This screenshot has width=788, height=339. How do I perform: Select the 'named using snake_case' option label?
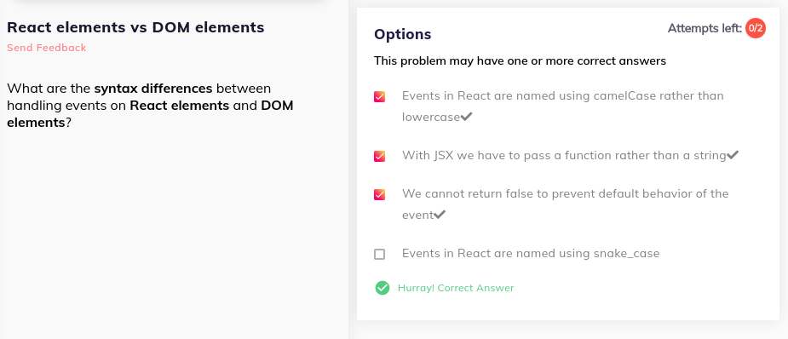tap(531, 253)
